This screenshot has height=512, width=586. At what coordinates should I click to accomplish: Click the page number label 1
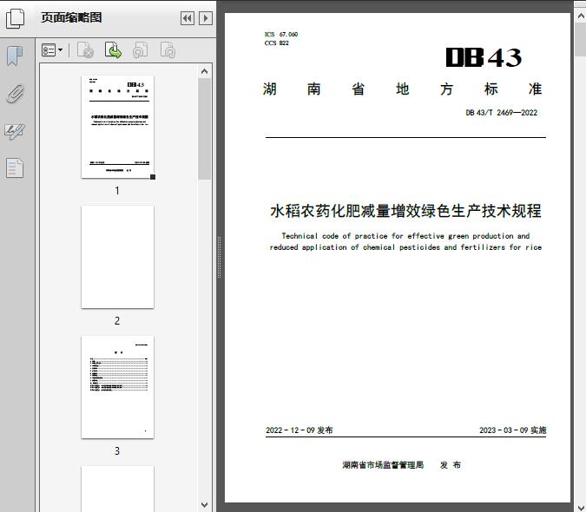[117, 190]
